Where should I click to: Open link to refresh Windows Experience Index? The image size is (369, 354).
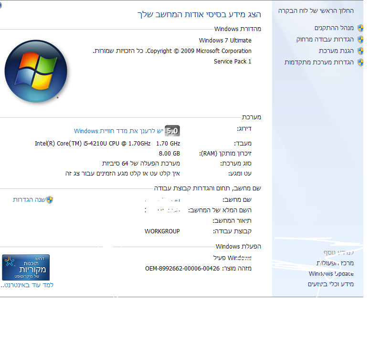pos(118,131)
